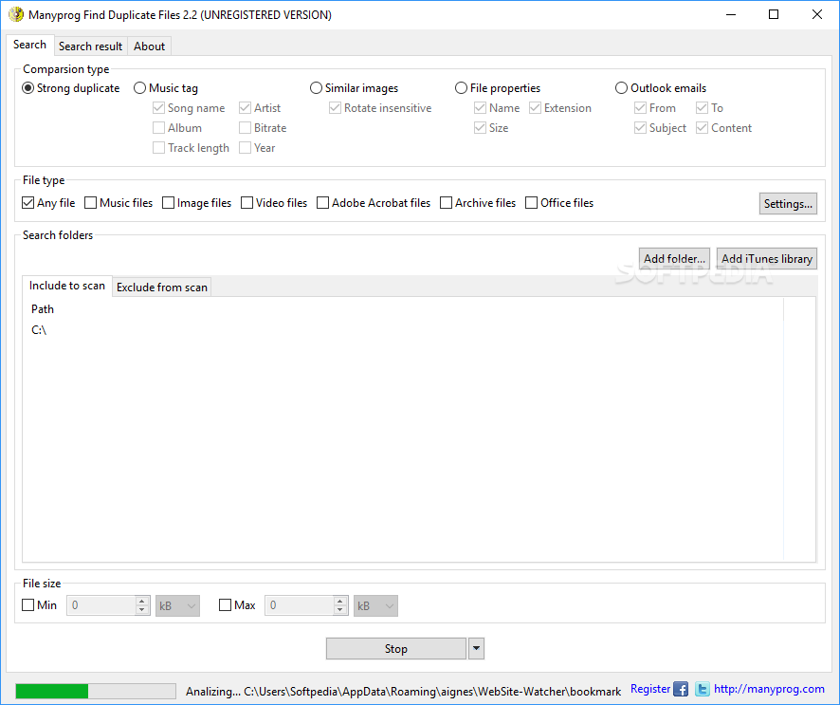Viewport: 840px width, 705px height.
Task: Select File properties comparison
Action: coord(498,88)
